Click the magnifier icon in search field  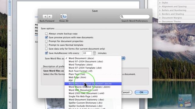tap(122, 17)
